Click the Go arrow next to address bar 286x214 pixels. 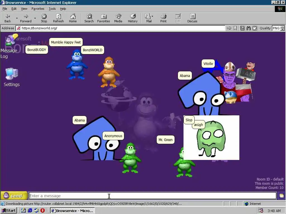(229, 28)
